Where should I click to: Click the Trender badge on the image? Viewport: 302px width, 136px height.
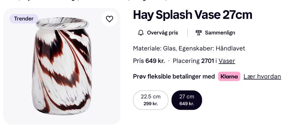point(24,19)
